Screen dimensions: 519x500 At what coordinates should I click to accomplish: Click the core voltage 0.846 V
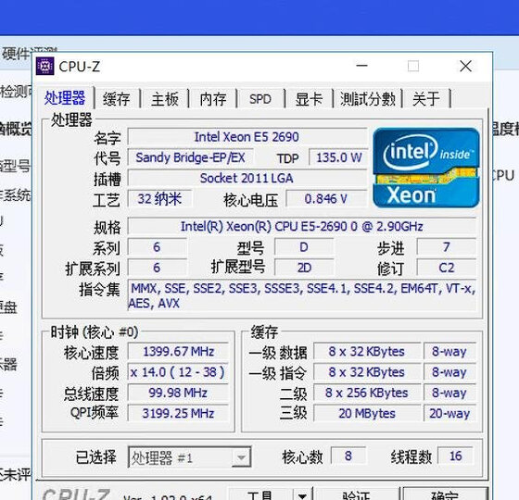click(x=326, y=199)
